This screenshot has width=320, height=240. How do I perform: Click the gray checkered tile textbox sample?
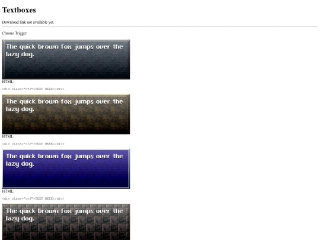pos(66,222)
